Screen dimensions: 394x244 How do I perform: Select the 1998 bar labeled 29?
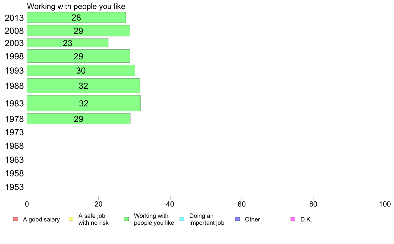click(x=78, y=56)
